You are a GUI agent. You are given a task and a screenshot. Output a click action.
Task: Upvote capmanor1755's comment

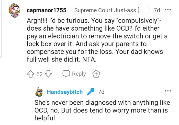pos(31,74)
